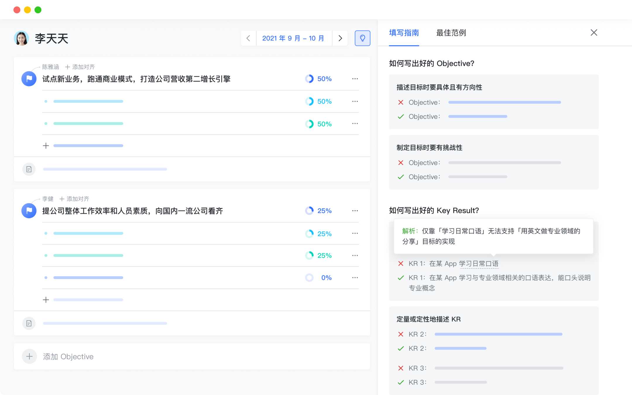Image resolution: width=632 pixels, height=395 pixels.
Task: Click the 0% progress indicator
Action: 318,278
